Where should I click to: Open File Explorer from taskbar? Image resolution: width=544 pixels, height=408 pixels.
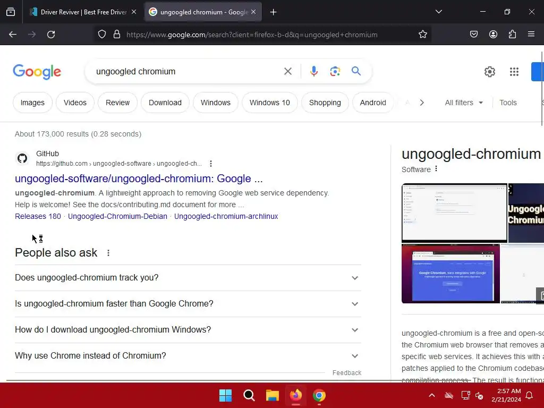coord(273,395)
